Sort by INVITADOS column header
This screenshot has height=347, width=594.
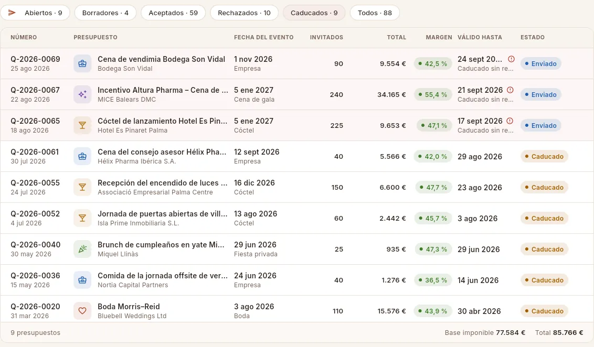click(326, 37)
